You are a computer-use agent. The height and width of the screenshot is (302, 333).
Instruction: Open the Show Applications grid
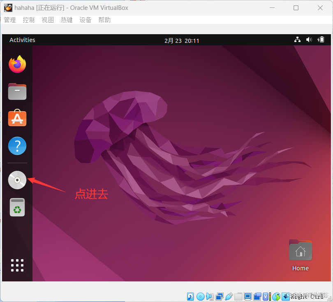[x=17, y=265]
